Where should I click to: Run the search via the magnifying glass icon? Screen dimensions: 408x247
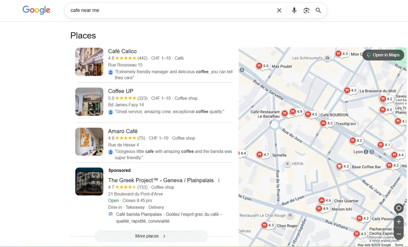[318, 10]
